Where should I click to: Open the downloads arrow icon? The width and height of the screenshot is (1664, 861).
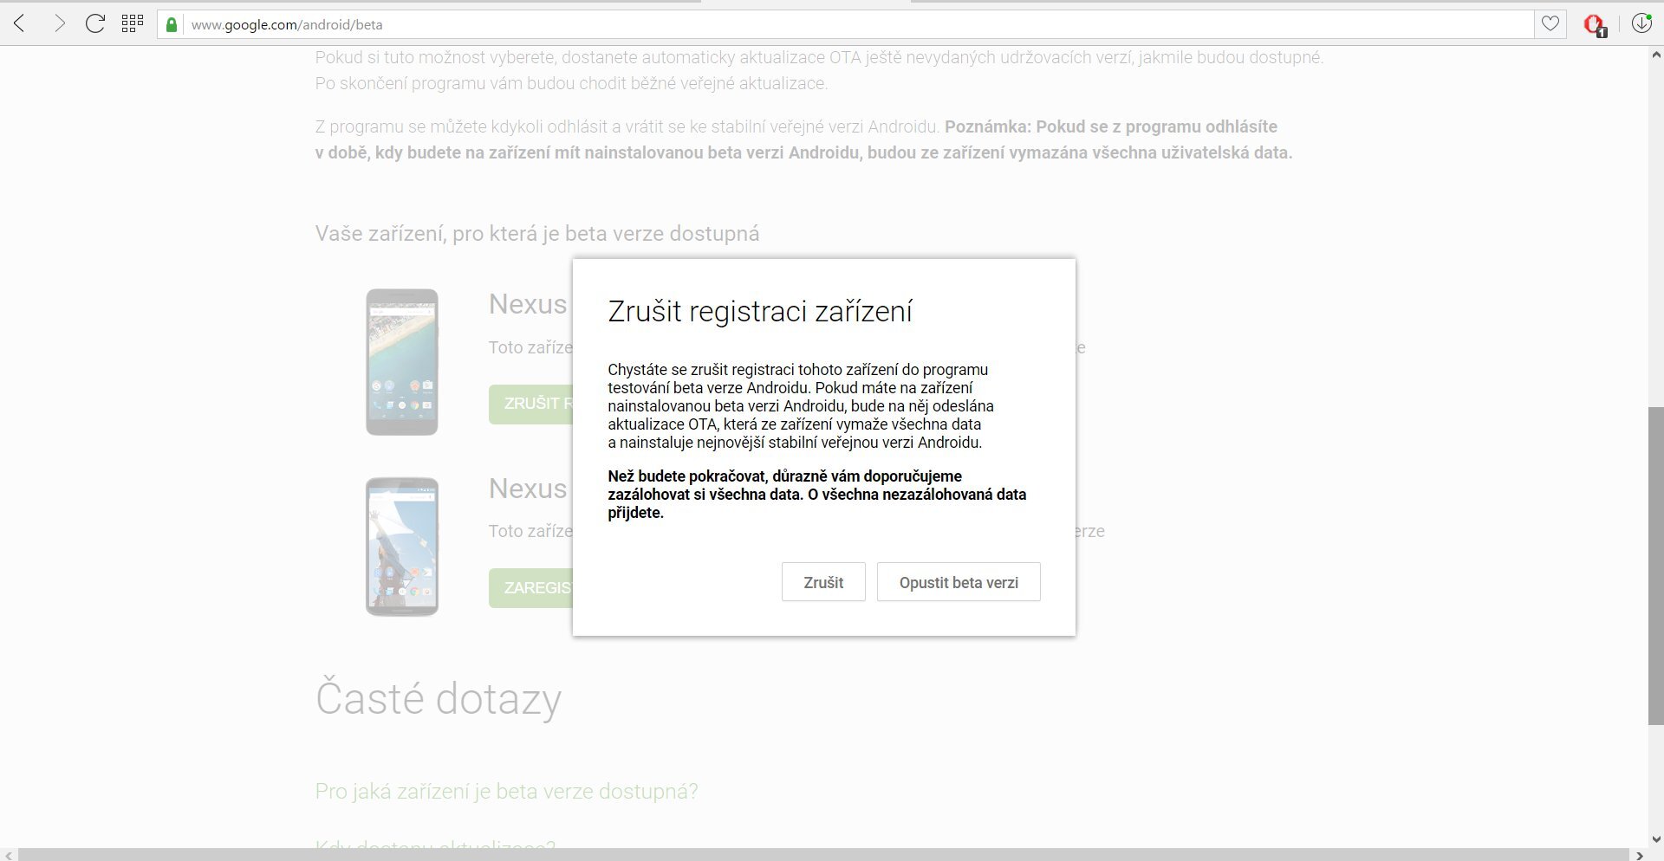(x=1641, y=23)
